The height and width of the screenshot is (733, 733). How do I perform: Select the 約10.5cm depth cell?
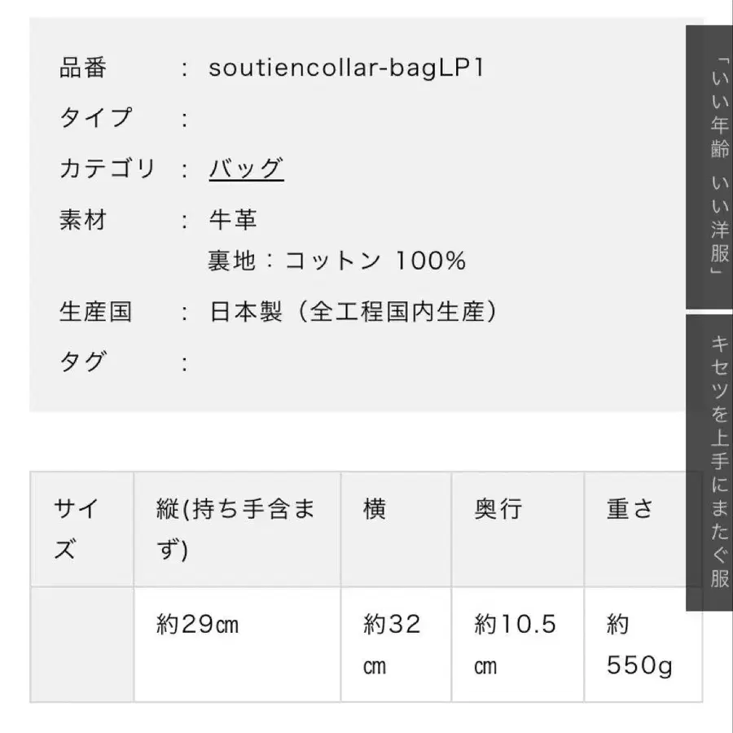(x=516, y=645)
